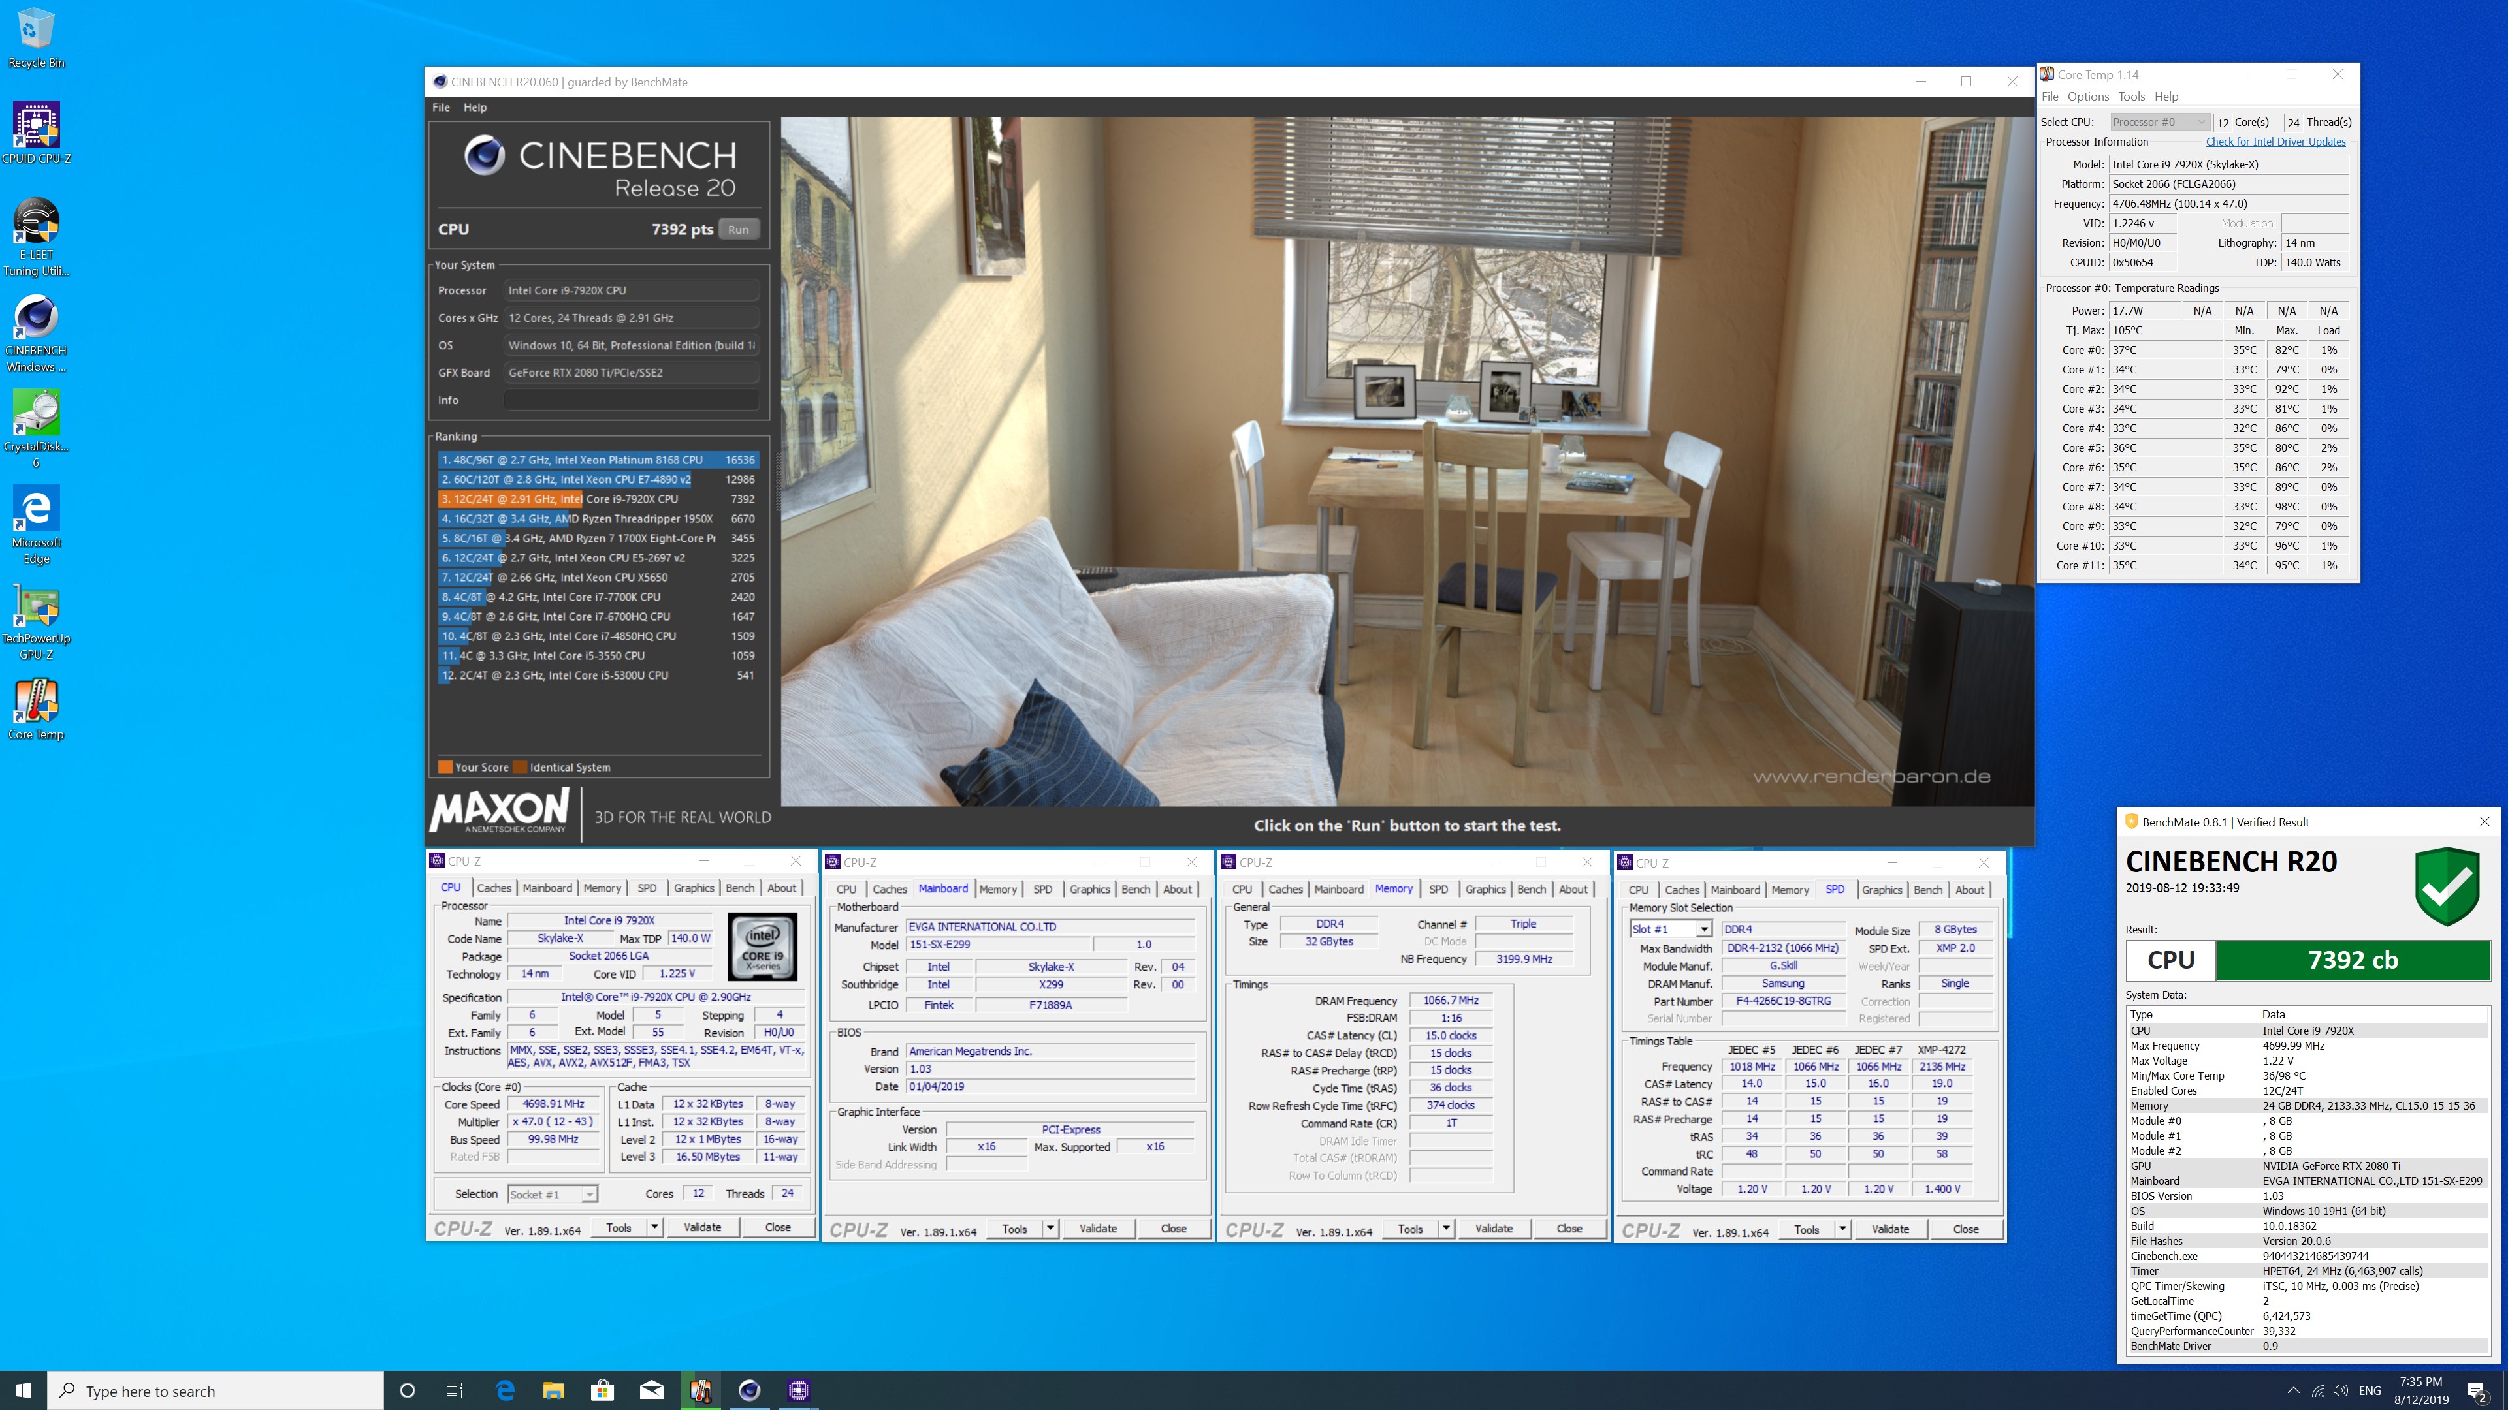Open the volume tray icon
Viewport: 2508px width, 1410px height.
click(2341, 1390)
